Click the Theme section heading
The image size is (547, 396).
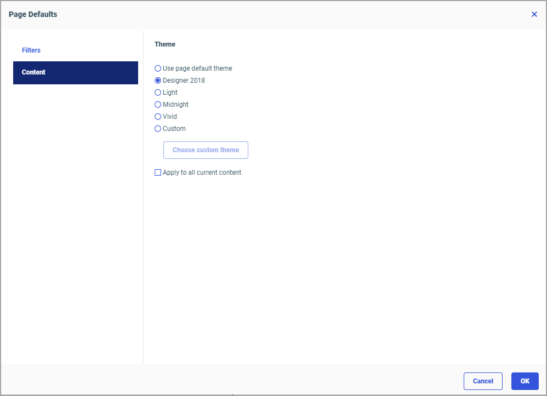coord(165,44)
